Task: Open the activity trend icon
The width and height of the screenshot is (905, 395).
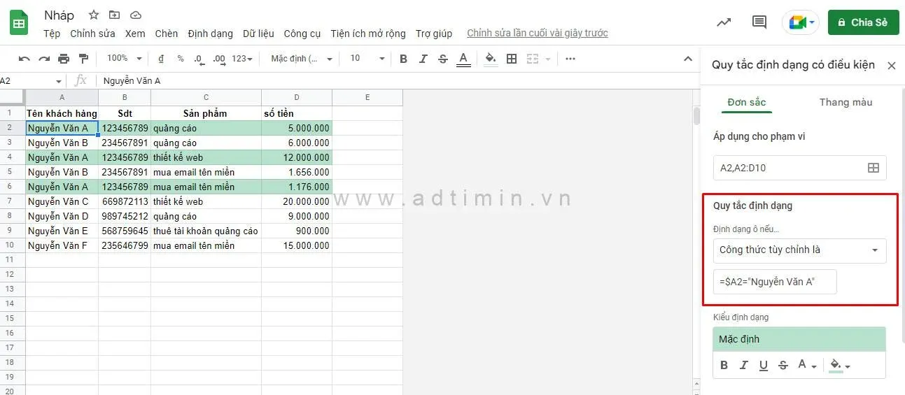Action: (x=724, y=22)
